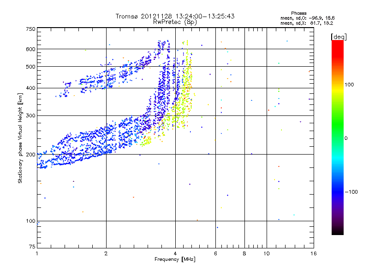Click the '[deg]' colorbar unit label
The height and width of the screenshot is (276, 369).
click(x=339, y=37)
